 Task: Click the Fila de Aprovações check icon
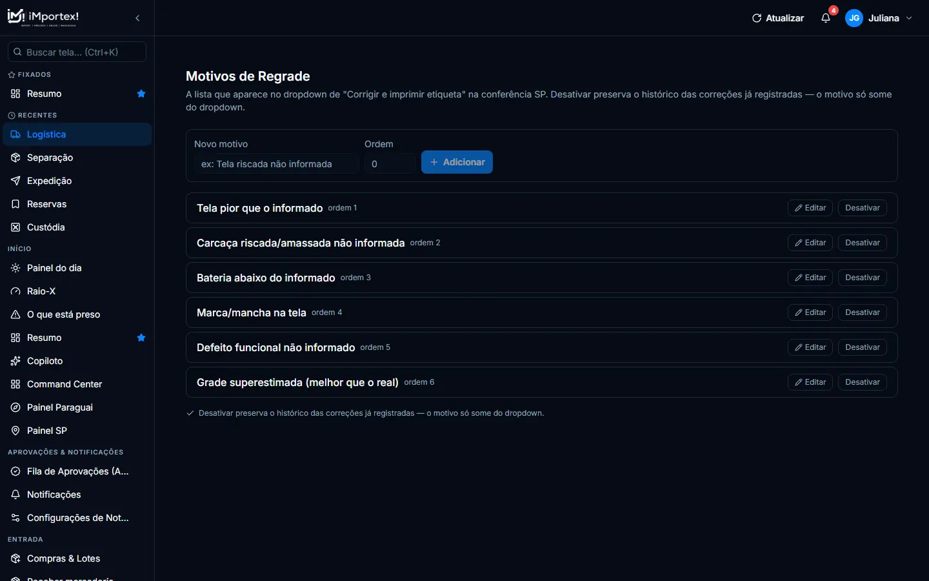(x=15, y=471)
